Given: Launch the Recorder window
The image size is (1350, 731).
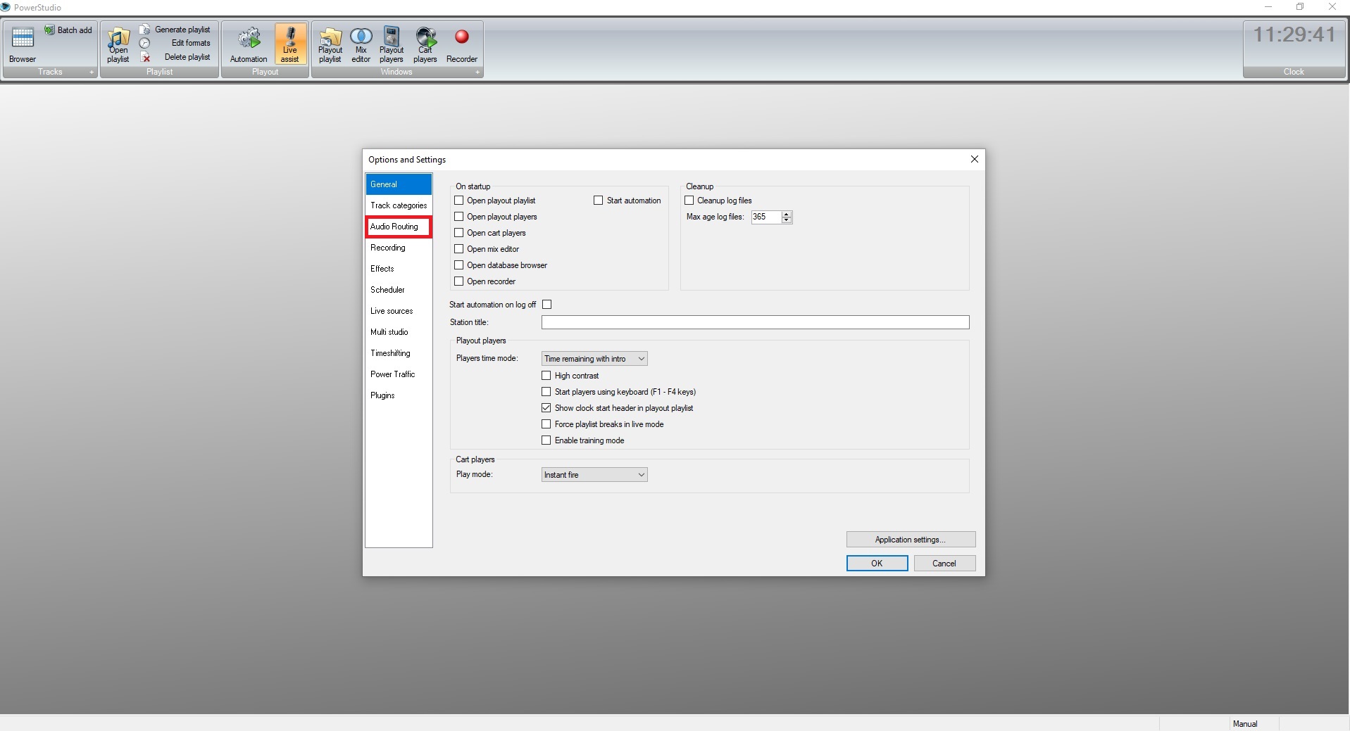Looking at the screenshot, I should 462,44.
